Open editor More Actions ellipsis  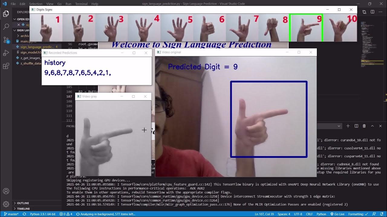click(x=380, y=12)
